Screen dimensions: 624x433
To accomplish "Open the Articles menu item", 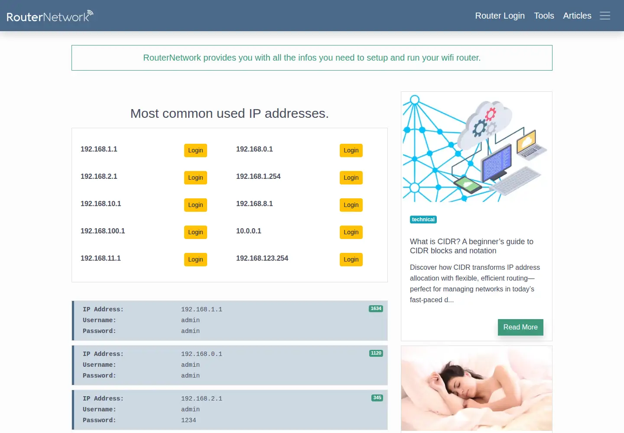I will click(x=577, y=16).
